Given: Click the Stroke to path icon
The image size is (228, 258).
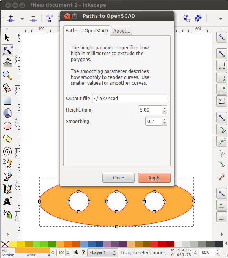Looking at the screenshot, I should [199, 19].
